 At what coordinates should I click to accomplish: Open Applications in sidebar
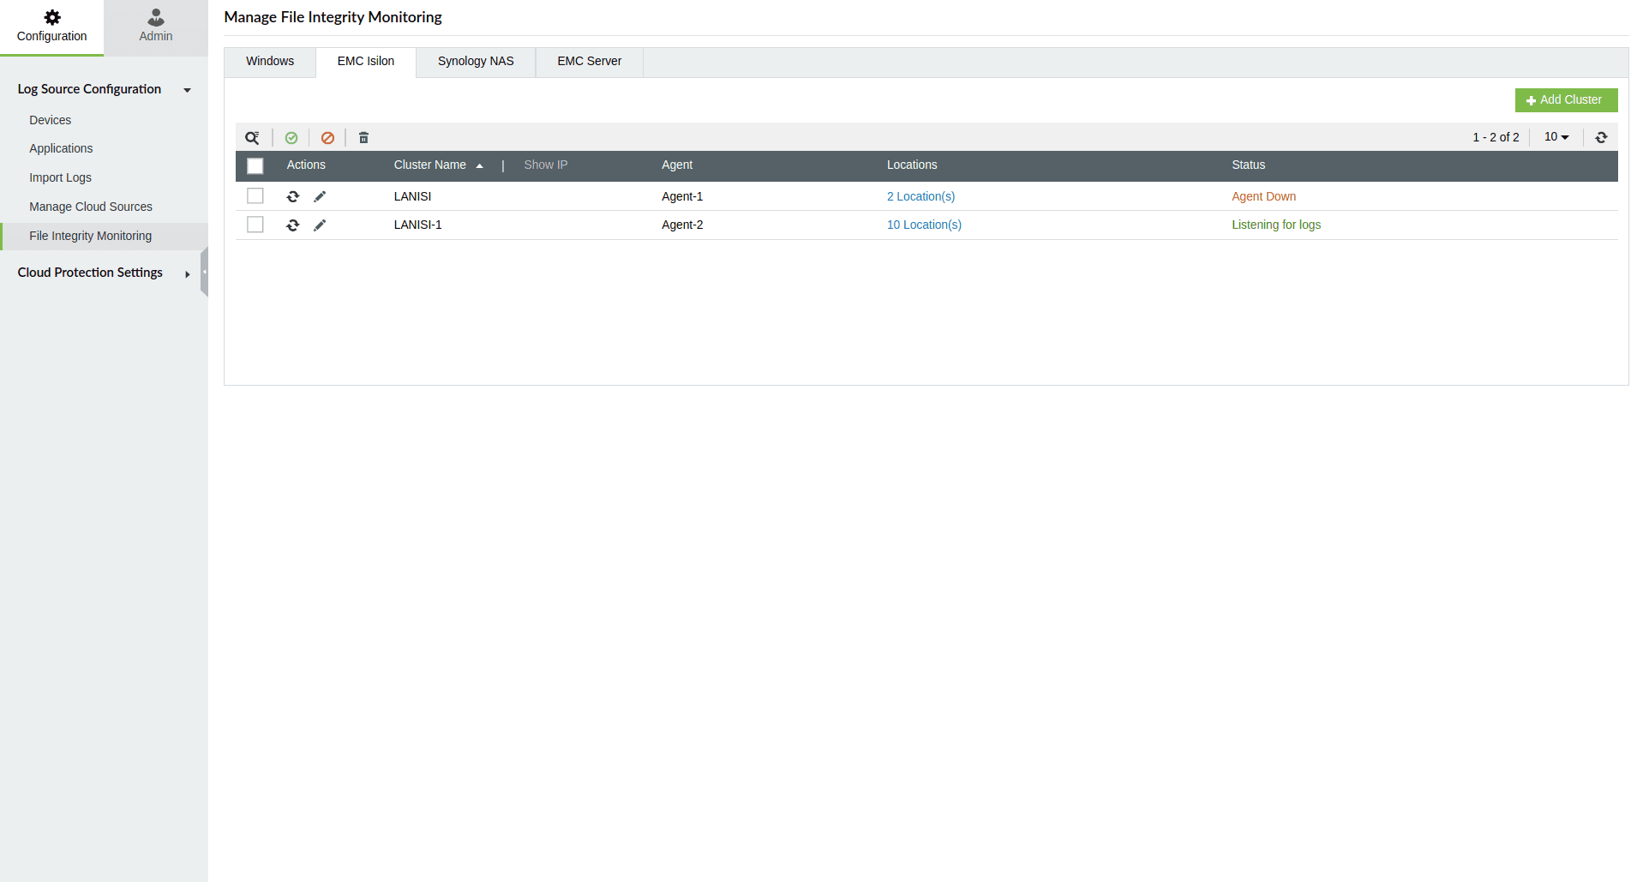pyautogui.click(x=61, y=148)
